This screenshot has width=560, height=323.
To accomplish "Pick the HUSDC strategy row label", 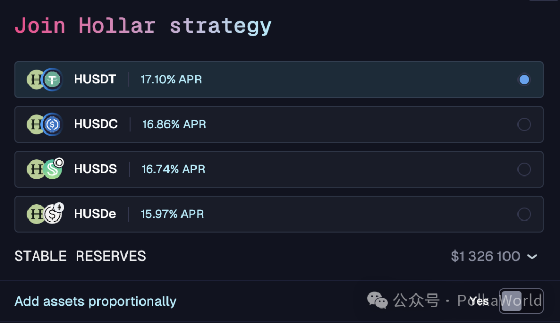I will pos(96,124).
